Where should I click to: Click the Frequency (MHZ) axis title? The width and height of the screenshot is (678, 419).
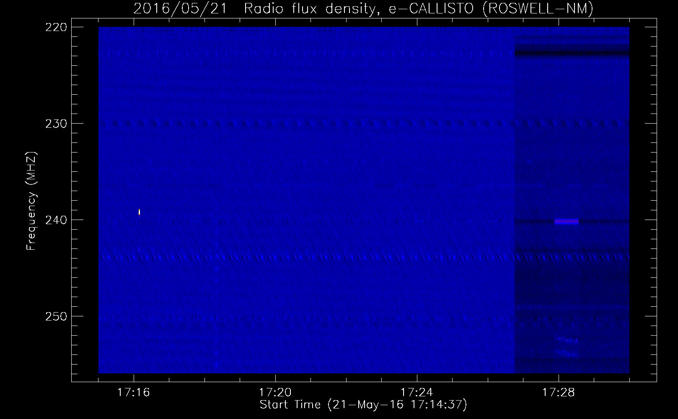31,201
